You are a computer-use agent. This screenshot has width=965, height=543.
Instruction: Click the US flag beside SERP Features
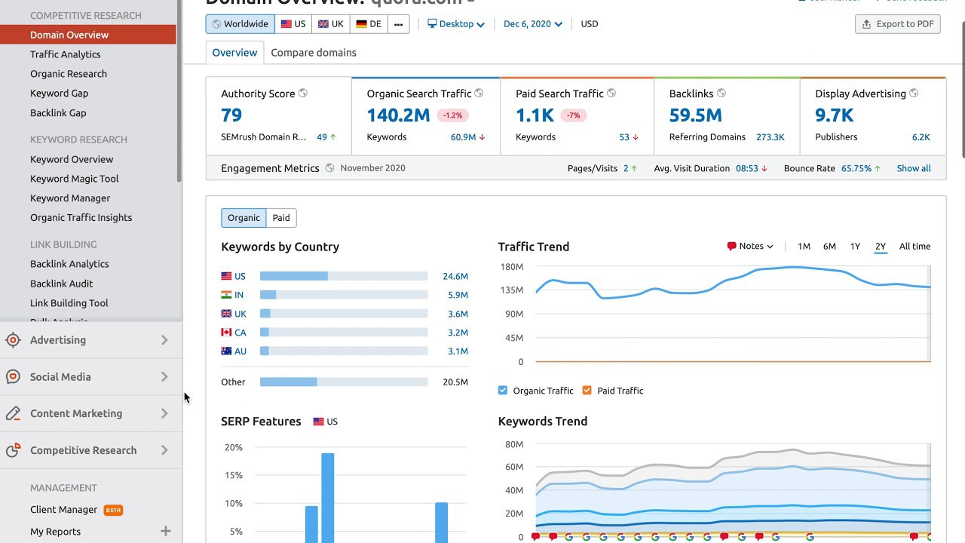click(x=318, y=422)
